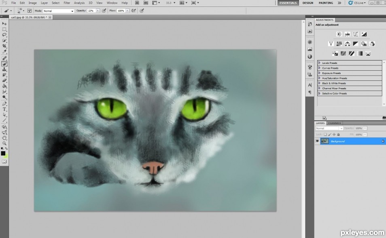Select the Eyedropper tool

[4, 52]
